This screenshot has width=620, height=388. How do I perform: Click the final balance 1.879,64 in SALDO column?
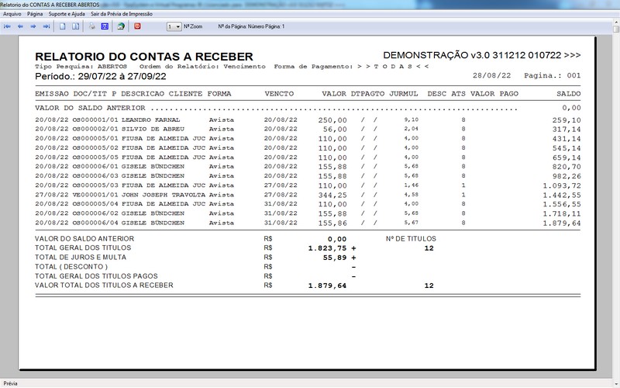point(561,223)
